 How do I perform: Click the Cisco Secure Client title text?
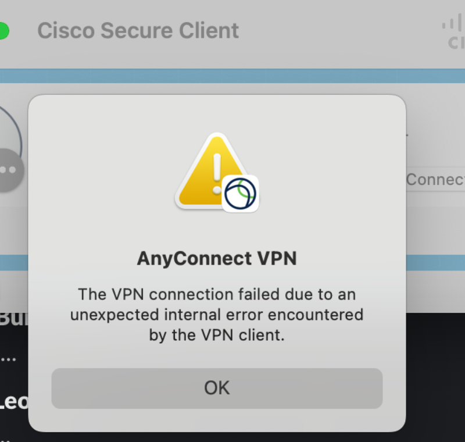click(138, 30)
